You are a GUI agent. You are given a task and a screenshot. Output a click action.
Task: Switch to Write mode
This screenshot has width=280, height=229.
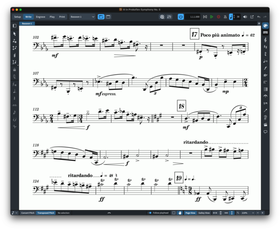click(28, 17)
